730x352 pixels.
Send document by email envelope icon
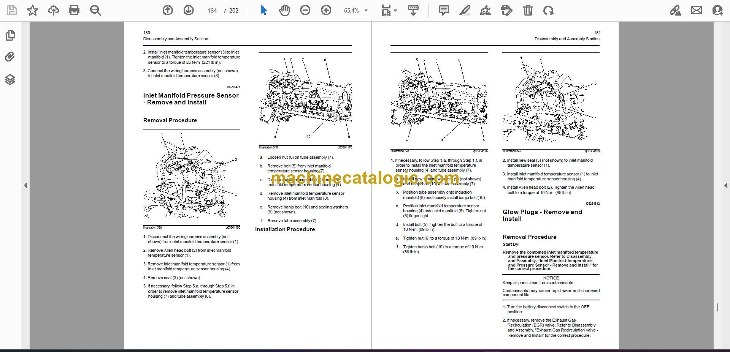(697, 10)
